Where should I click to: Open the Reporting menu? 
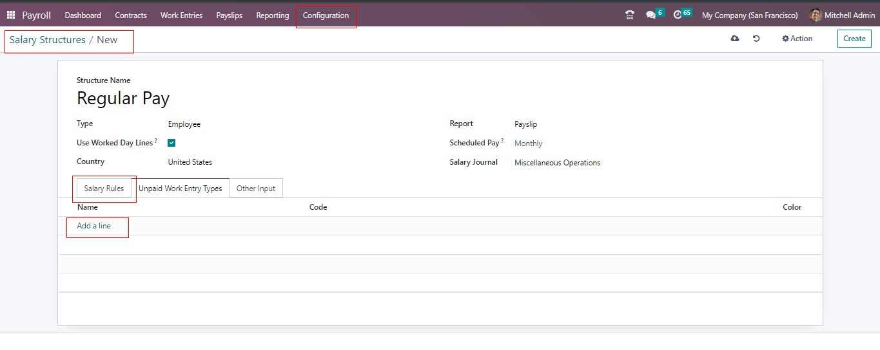[273, 15]
